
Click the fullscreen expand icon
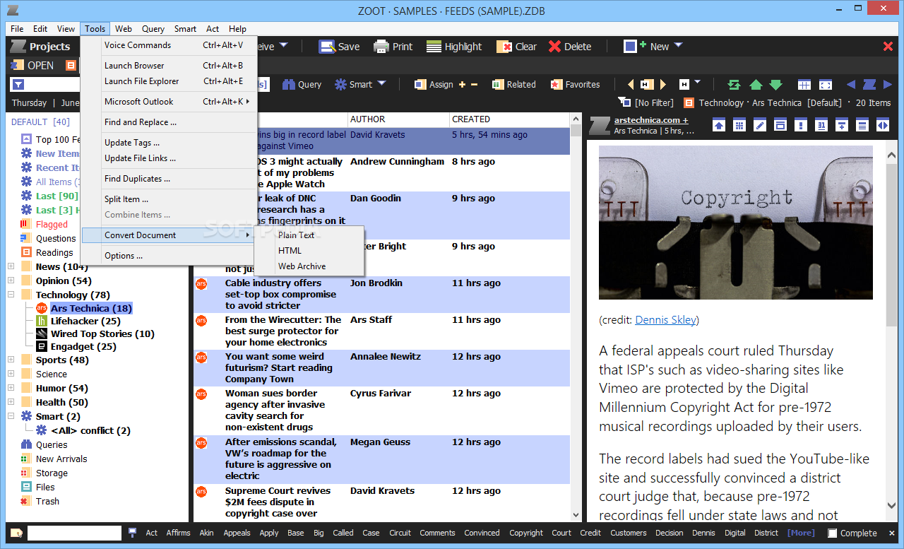tap(825, 84)
